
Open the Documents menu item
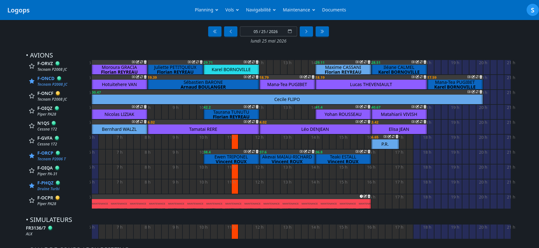[334, 10]
